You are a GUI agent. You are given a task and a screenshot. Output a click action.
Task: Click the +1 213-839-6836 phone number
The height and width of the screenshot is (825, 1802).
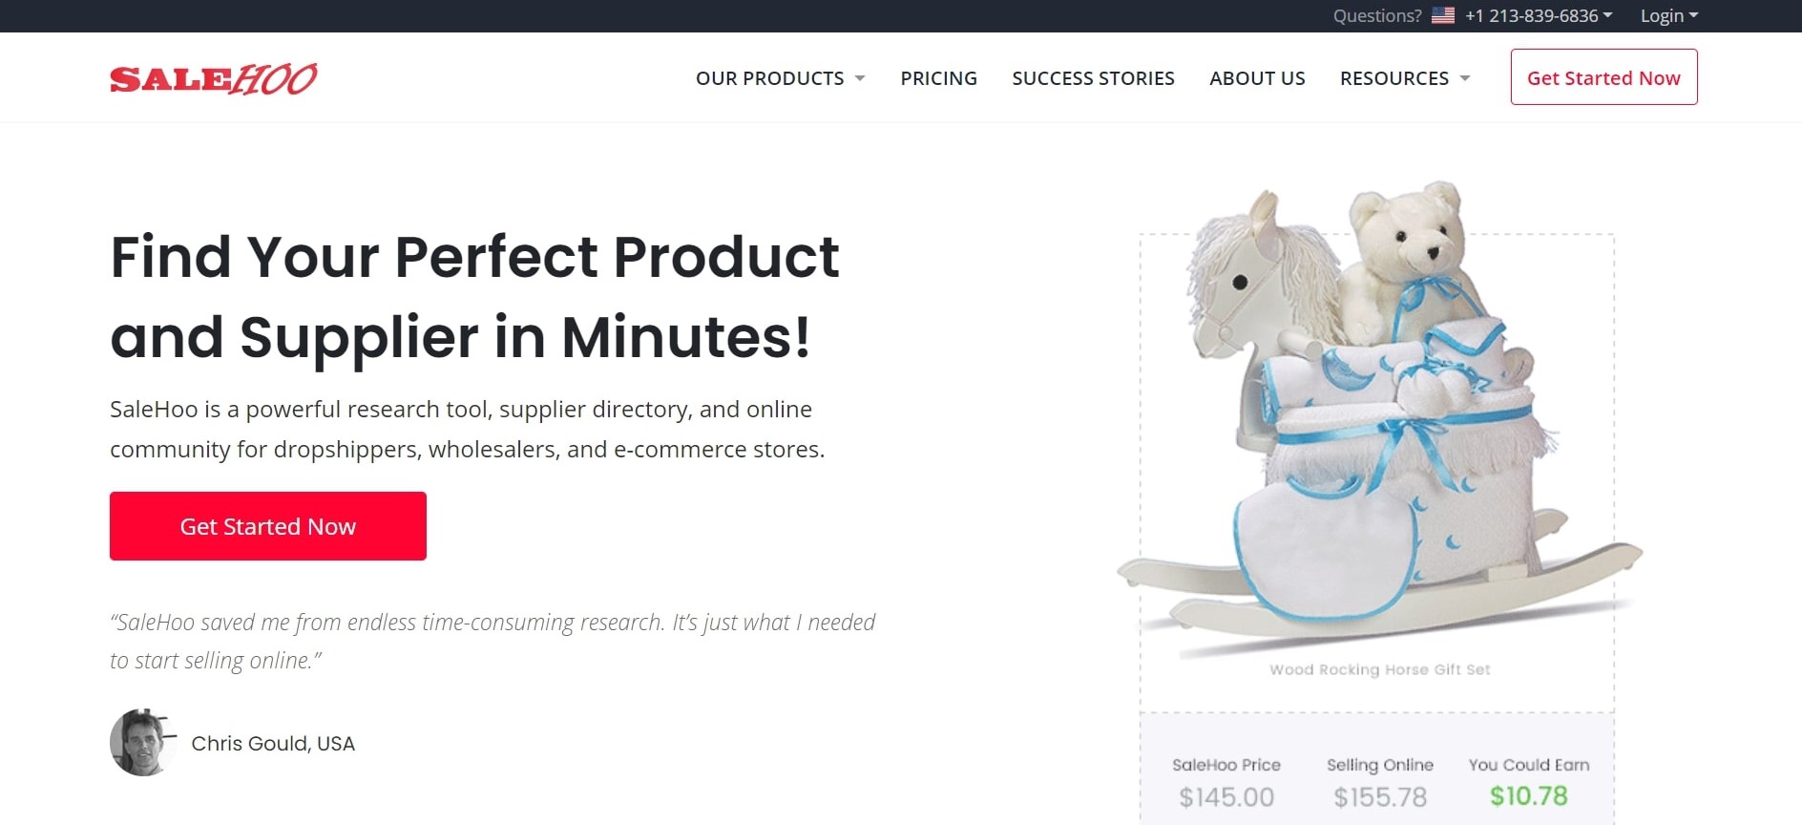[x=1531, y=15]
